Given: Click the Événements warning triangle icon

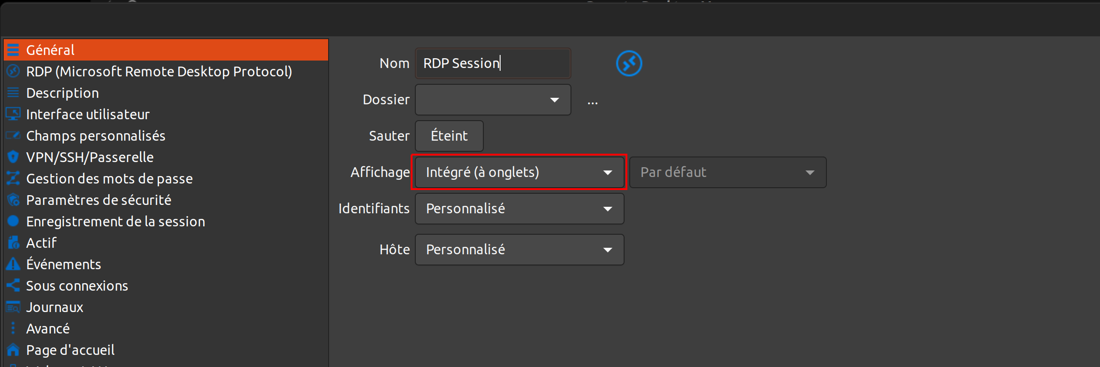Looking at the screenshot, I should (x=13, y=264).
